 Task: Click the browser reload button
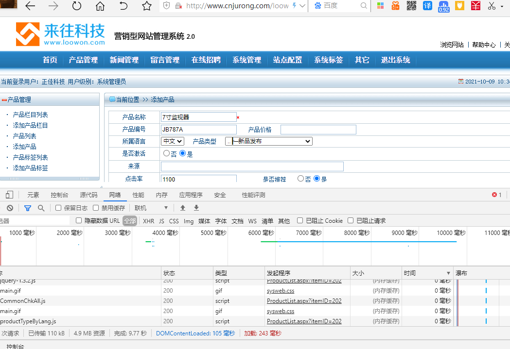pyautogui.click(x=77, y=6)
